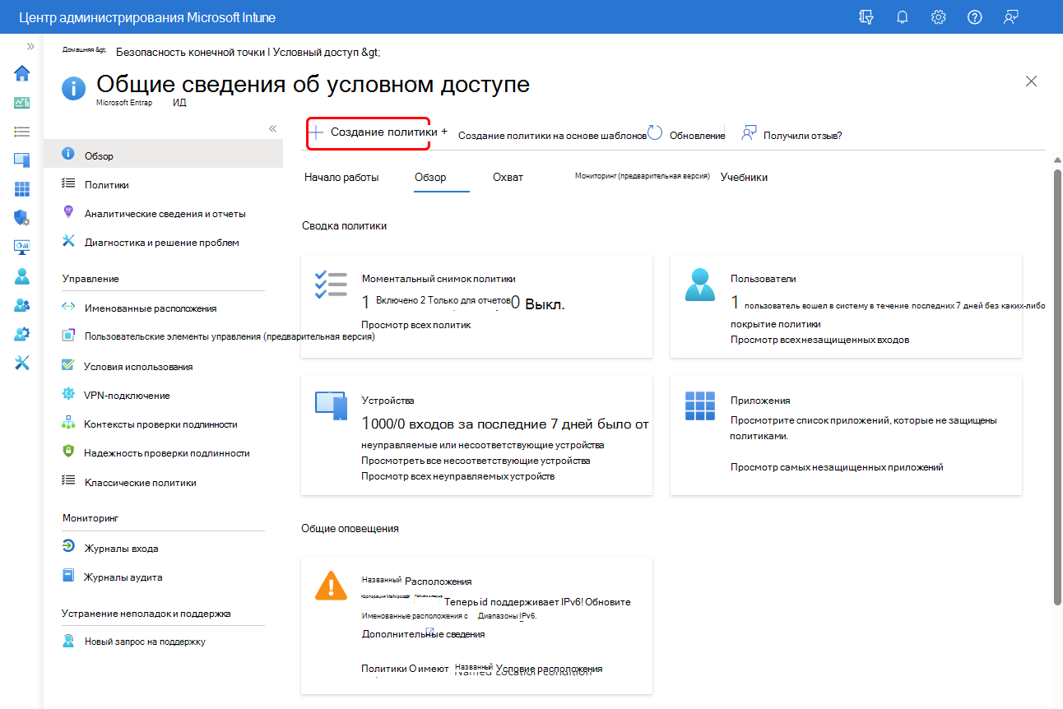Click Просмотр самых незащищенных приложений link

pos(837,466)
